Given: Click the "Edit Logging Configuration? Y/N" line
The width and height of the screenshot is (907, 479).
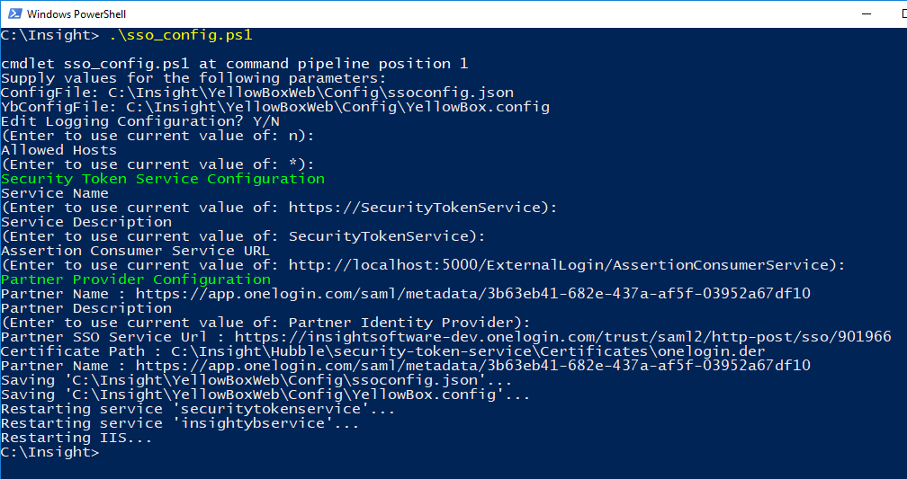Looking at the screenshot, I should point(140,121).
